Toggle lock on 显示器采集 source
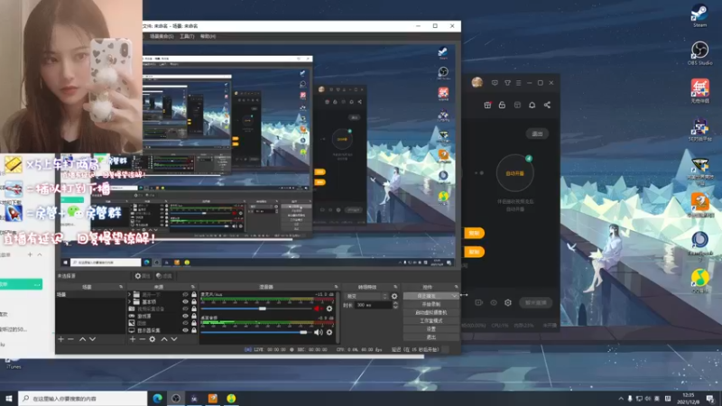Viewport: 722px width, 406px height. coord(194,330)
